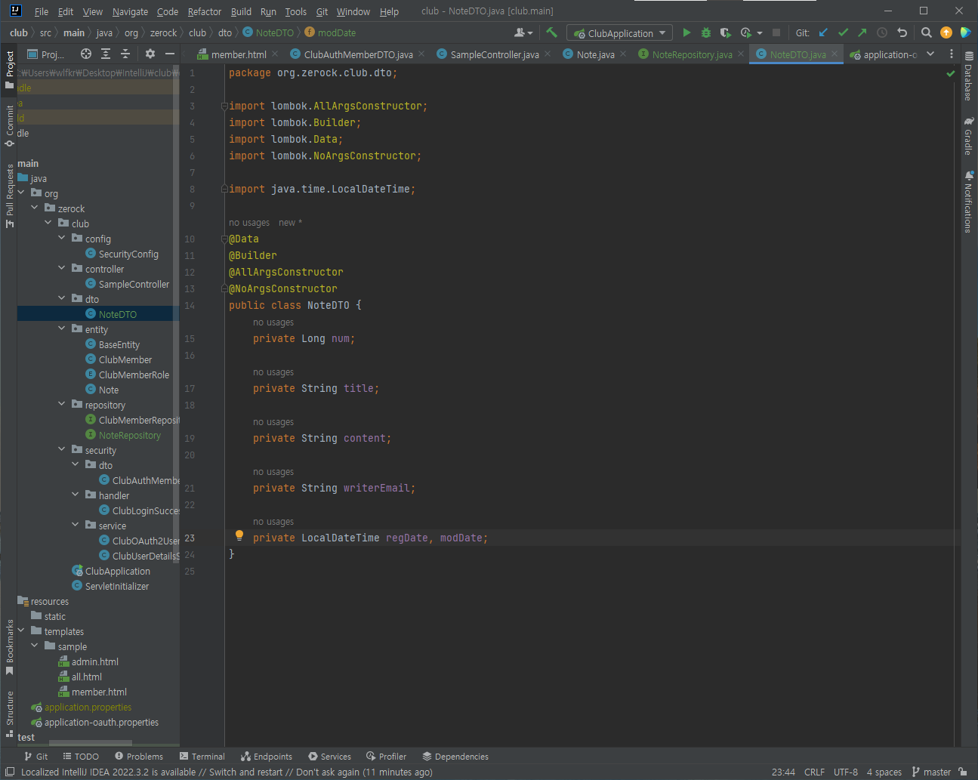Open the ClubApplication run configuration dropdown
978x780 pixels.
(620, 32)
